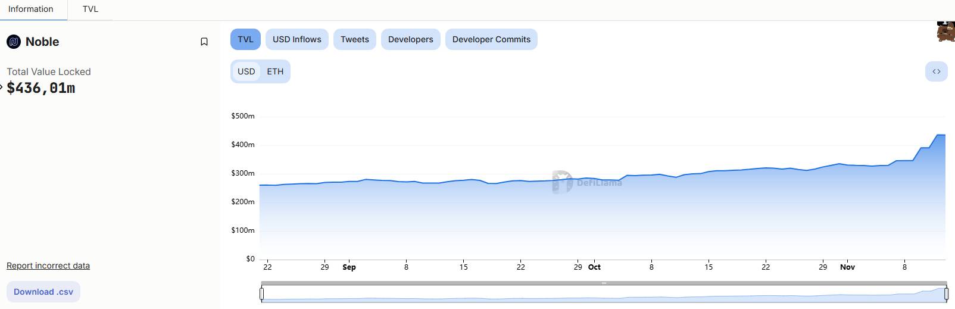Click the left handle of the range slider
This screenshot has height=309, width=955.
pyautogui.click(x=261, y=294)
